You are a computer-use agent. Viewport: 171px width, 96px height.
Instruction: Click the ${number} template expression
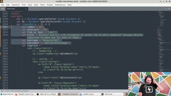tap(67, 54)
